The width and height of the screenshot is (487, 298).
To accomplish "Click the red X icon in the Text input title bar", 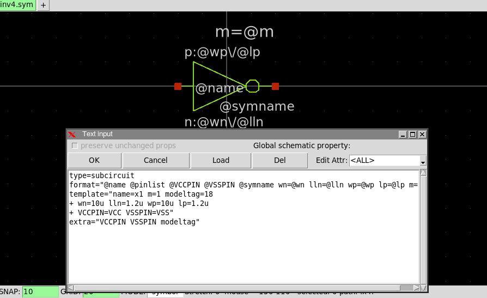I will coord(72,134).
